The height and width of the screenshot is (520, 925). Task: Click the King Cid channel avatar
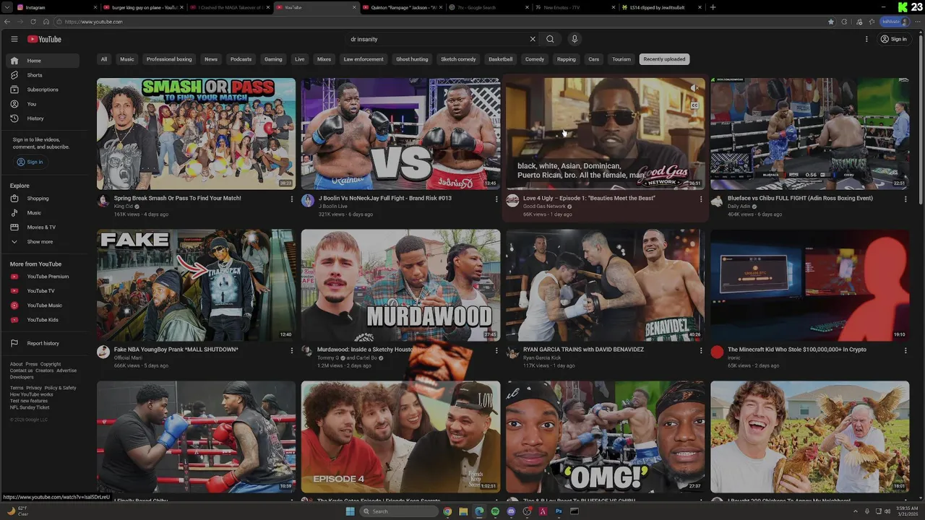(x=103, y=201)
